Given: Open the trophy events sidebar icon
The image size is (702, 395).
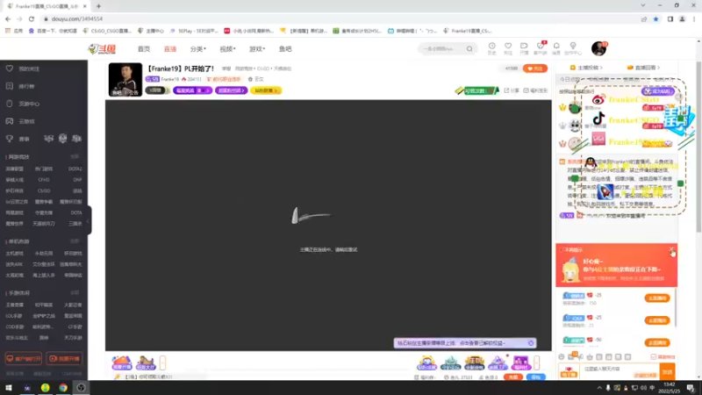Looking at the screenshot, I should pos(10,139).
